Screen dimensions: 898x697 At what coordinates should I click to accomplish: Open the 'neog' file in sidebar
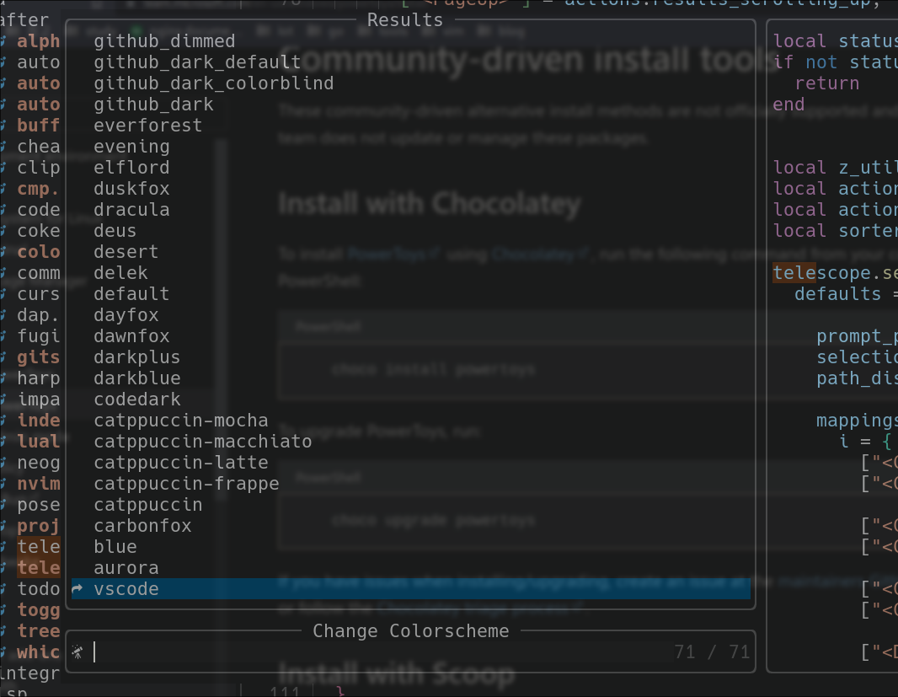click(x=39, y=463)
